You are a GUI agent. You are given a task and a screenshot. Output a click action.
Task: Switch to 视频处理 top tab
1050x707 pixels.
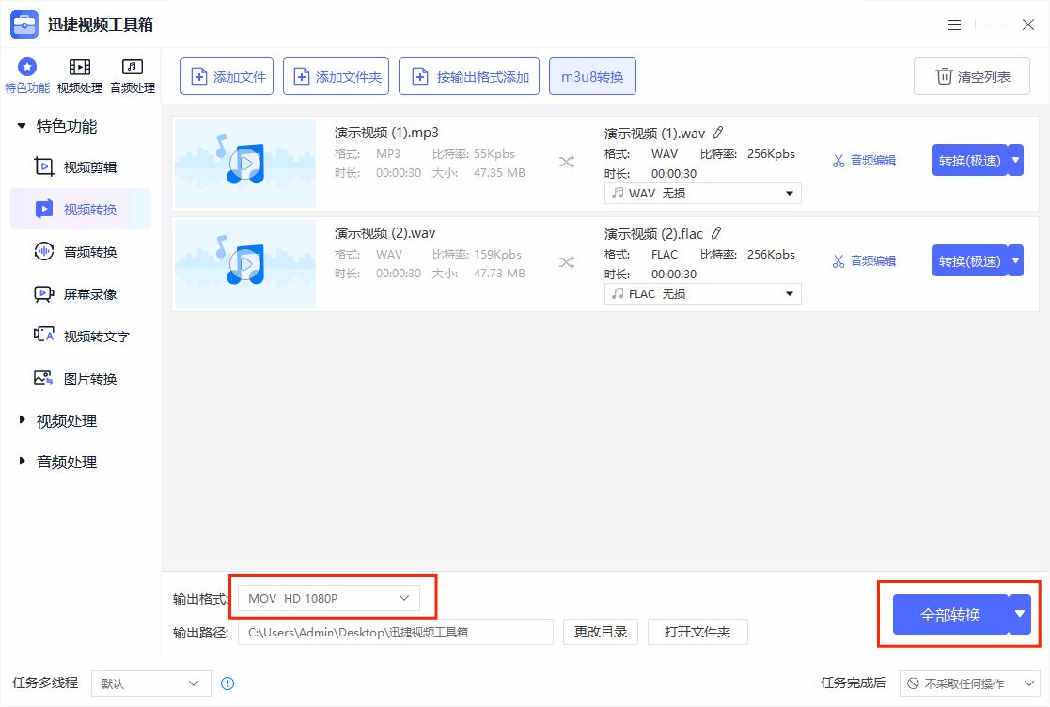click(80, 75)
